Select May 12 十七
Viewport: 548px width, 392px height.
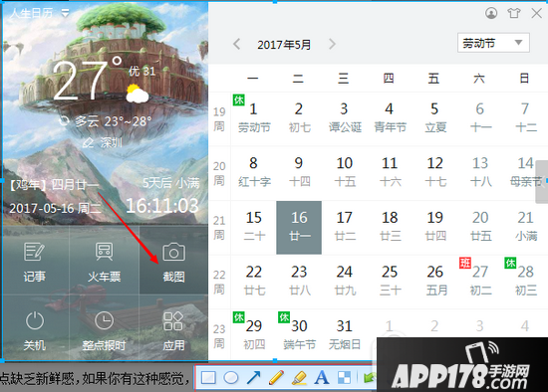tap(434, 172)
